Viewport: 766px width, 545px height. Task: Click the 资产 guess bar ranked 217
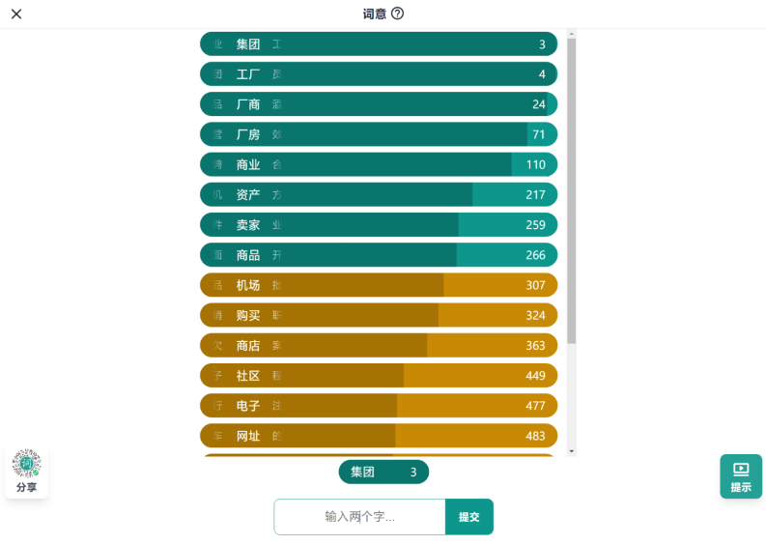point(379,194)
